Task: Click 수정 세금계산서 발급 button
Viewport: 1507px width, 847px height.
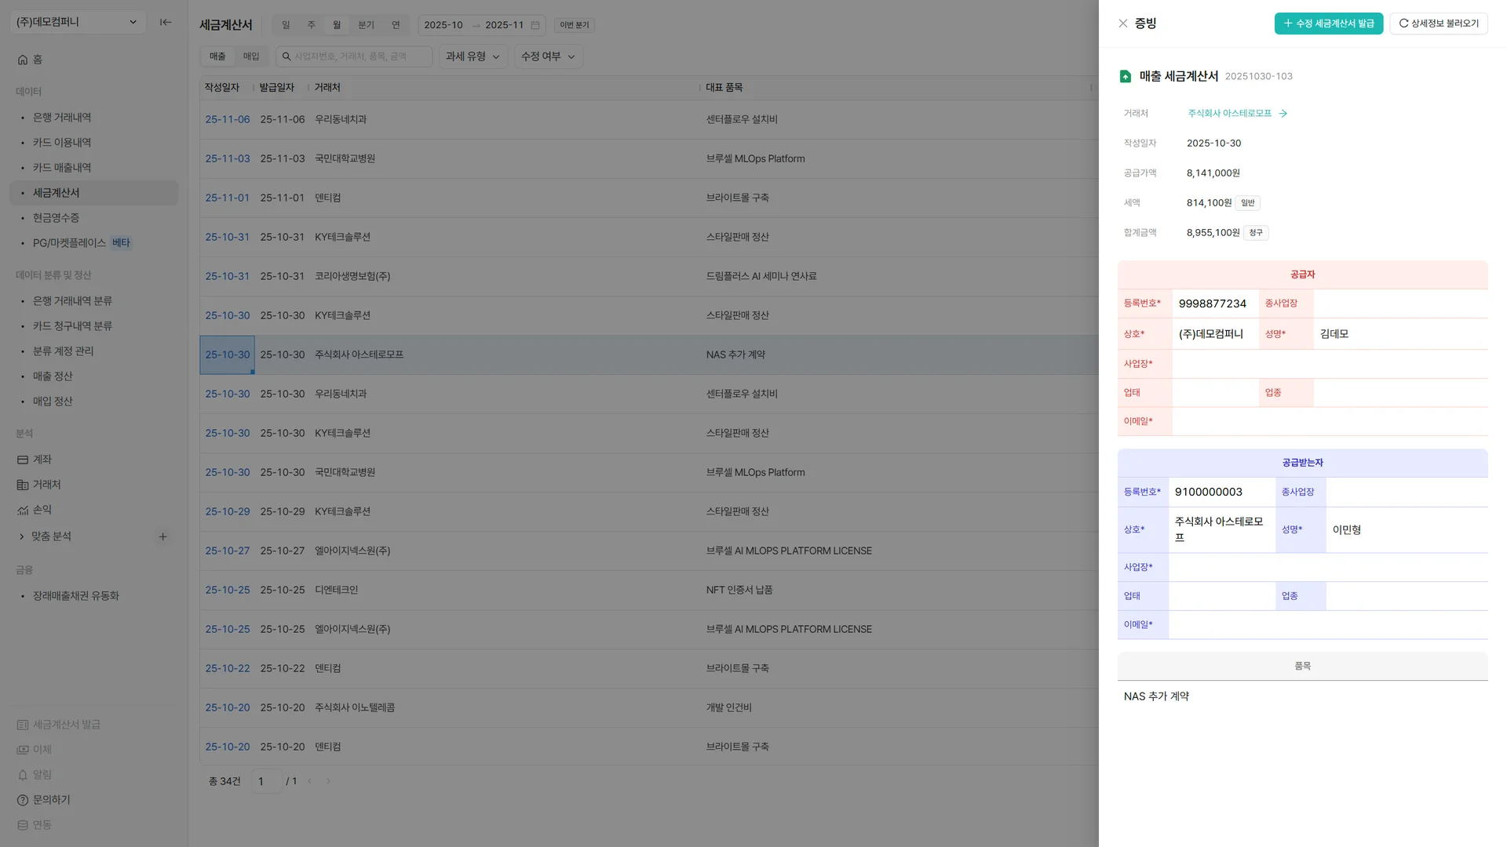Action: (1328, 24)
